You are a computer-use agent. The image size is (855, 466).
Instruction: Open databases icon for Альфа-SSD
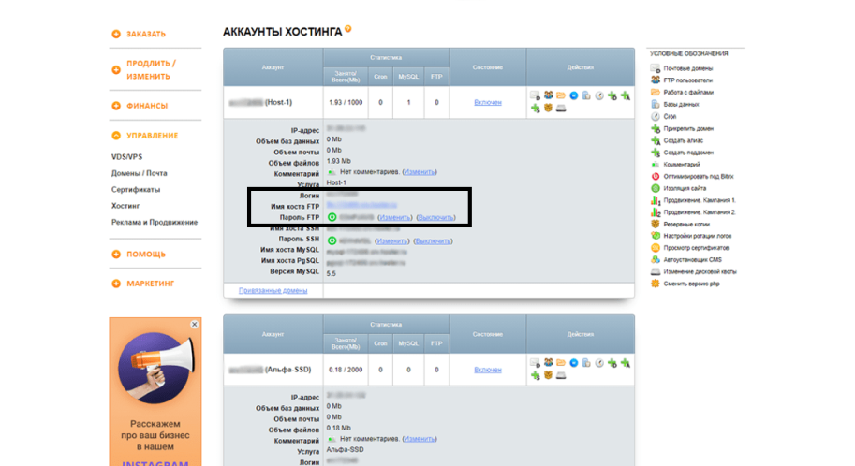pyautogui.click(x=587, y=363)
